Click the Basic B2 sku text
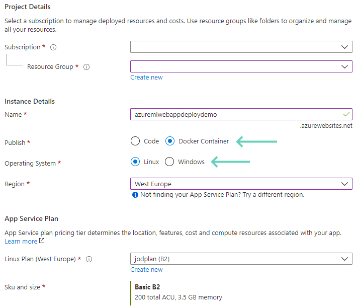The height and width of the screenshot is (308, 356). [147, 287]
